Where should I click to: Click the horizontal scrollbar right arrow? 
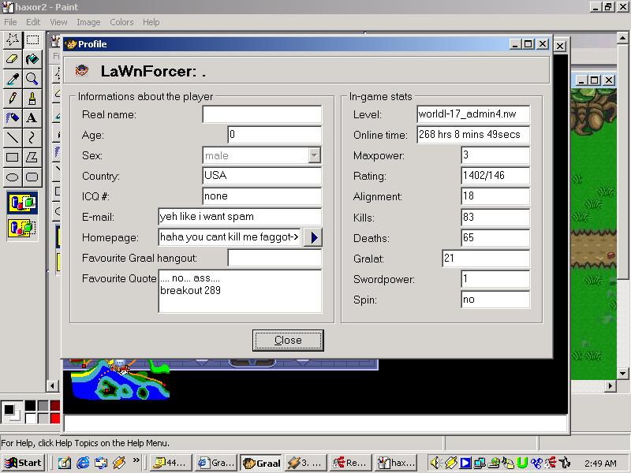[x=610, y=386]
